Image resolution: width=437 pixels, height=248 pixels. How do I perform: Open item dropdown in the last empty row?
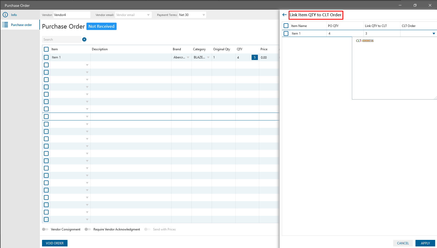87,219
